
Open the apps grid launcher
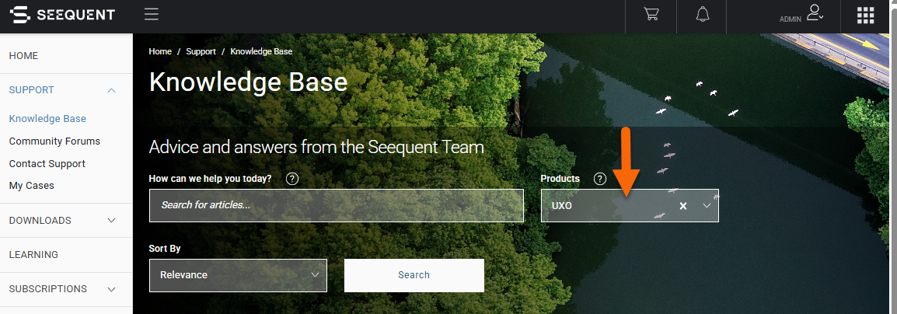point(866,16)
